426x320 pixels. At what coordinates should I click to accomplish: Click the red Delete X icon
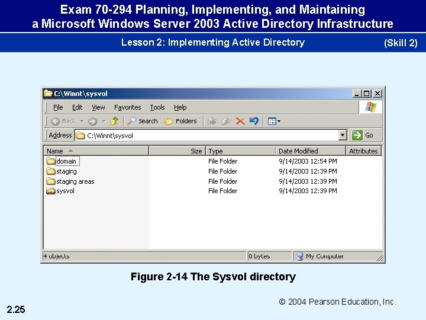(240, 121)
